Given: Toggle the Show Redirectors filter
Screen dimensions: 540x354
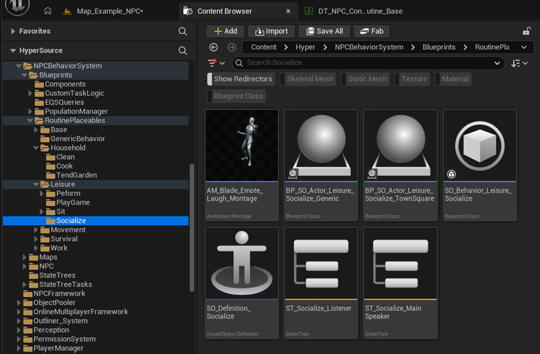Looking at the screenshot, I should pyautogui.click(x=241, y=79).
